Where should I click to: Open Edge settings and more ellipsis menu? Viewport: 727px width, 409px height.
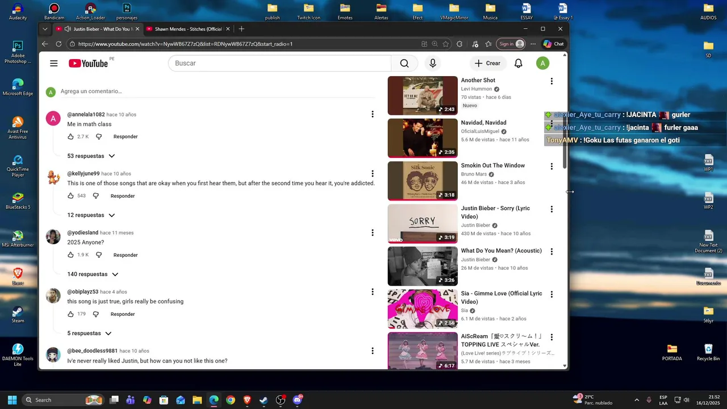(533, 44)
